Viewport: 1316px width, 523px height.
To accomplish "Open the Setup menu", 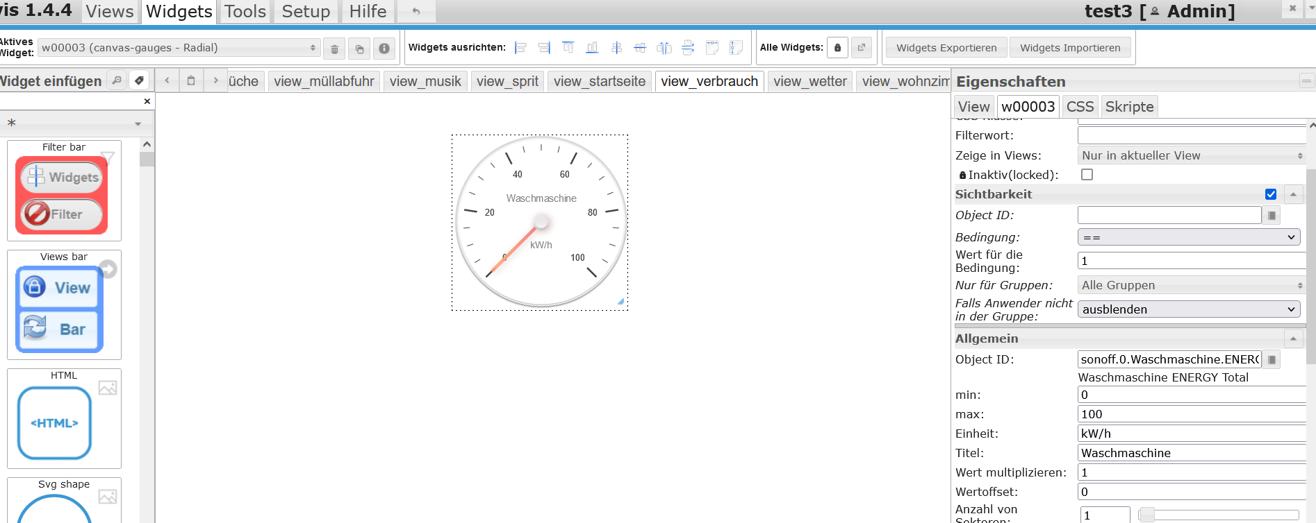I will tap(306, 12).
